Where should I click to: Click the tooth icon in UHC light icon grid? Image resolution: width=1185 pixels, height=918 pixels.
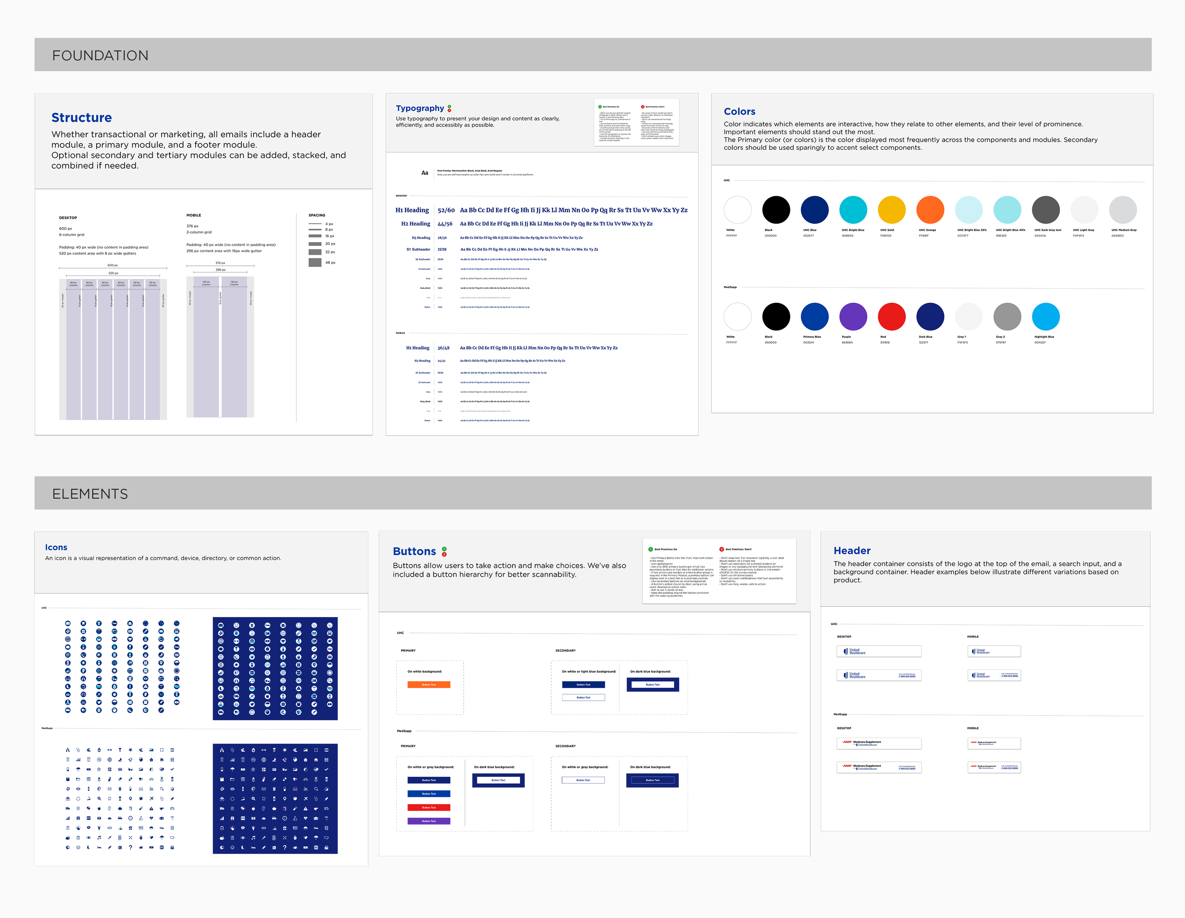tap(83, 623)
